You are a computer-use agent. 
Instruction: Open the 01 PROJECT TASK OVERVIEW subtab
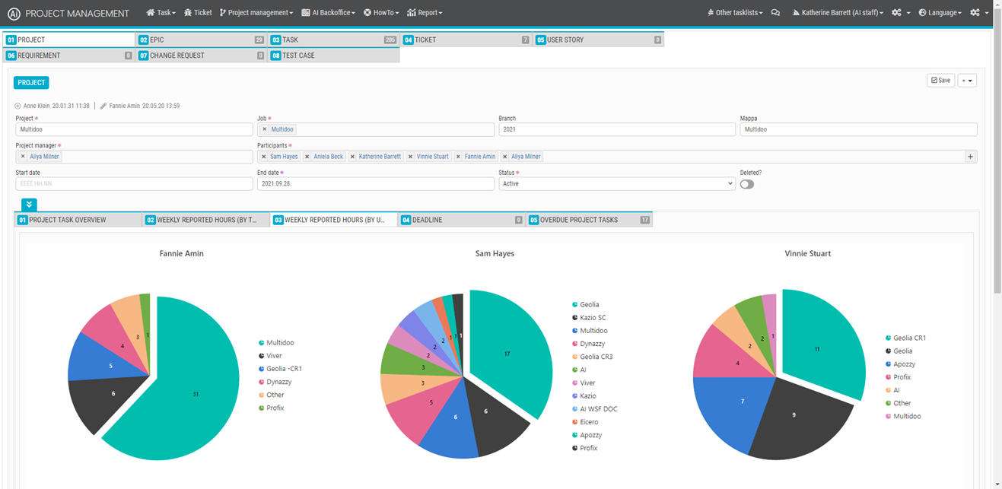tap(78, 220)
